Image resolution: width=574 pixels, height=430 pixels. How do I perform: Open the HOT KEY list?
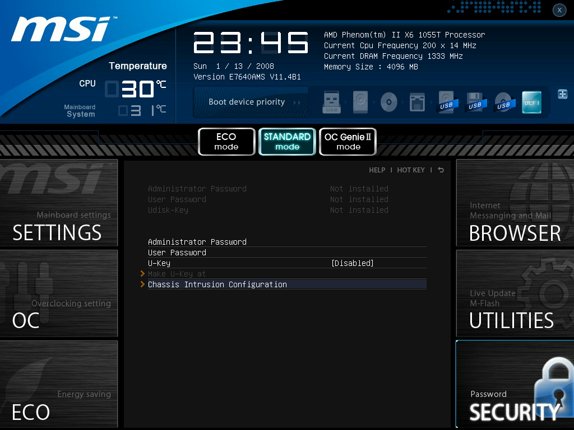click(x=411, y=170)
